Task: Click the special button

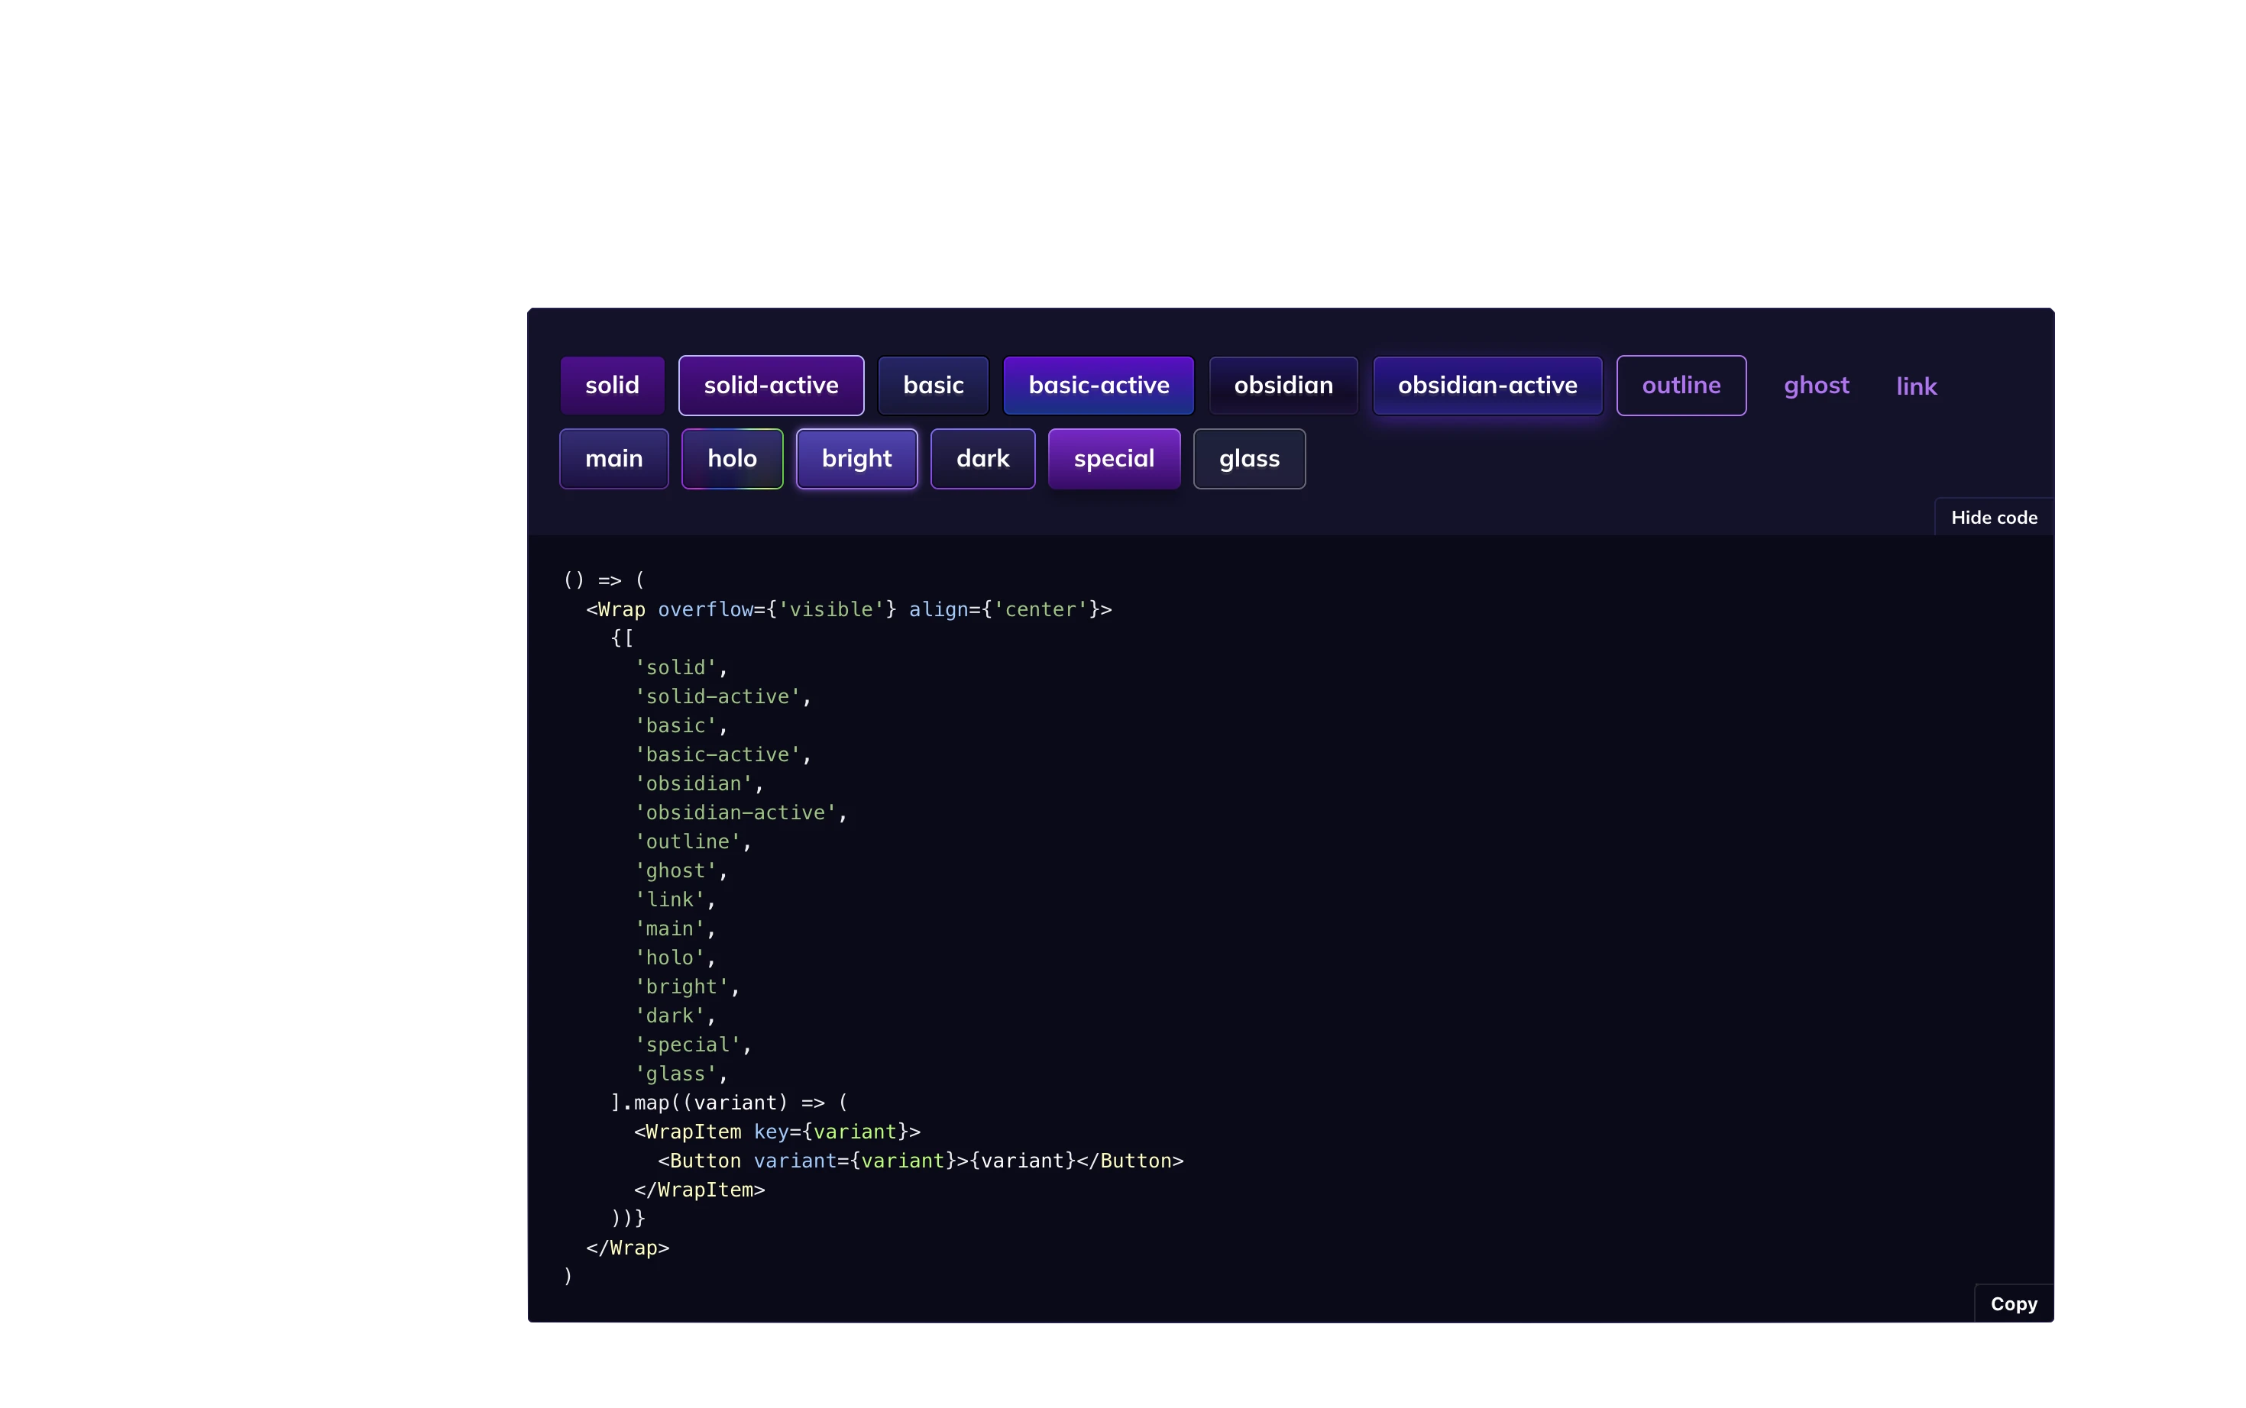Action: (x=1113, y=459)
